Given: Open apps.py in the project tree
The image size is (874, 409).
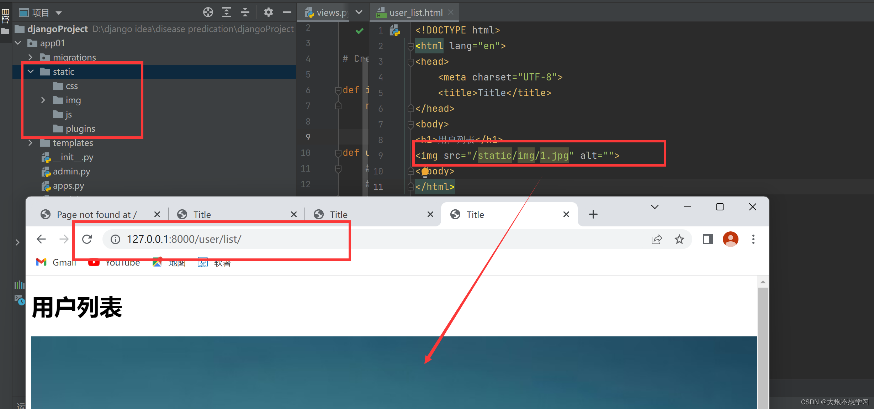Looking at the screenshot, I should tap(63, 185).
